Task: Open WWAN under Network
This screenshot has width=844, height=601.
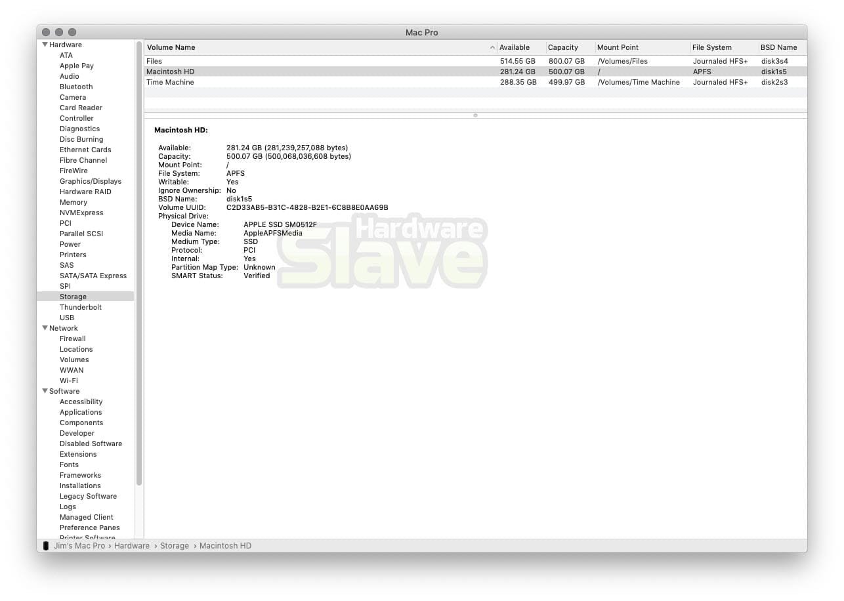Action: (72, 370)
